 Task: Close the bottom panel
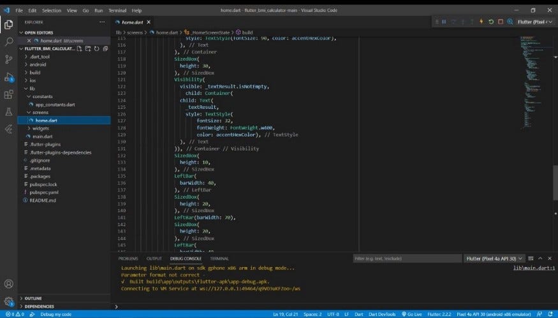pyautogui.click(x=550, y=258)
